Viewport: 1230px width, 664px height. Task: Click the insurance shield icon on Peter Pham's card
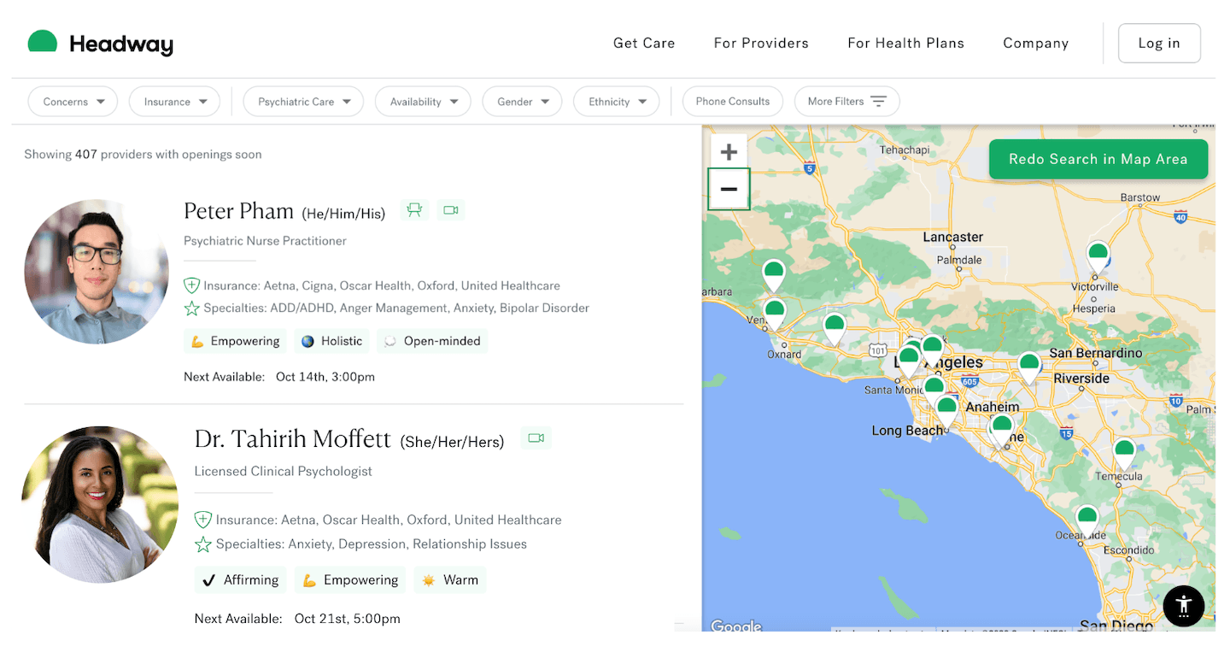[x=191, y=285]
